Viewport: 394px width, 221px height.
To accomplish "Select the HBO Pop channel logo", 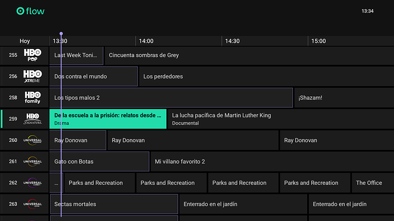I will (33, 55).
